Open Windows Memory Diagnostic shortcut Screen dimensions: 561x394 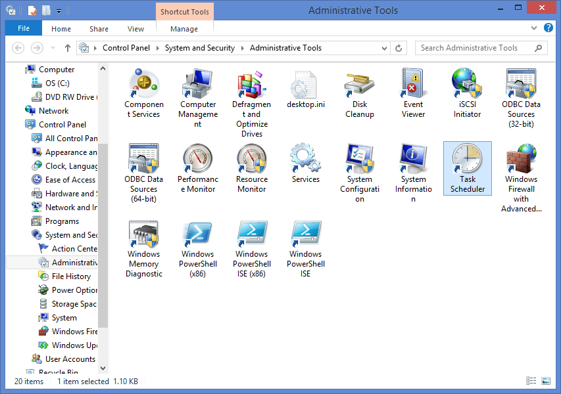[x=144, y=249]
